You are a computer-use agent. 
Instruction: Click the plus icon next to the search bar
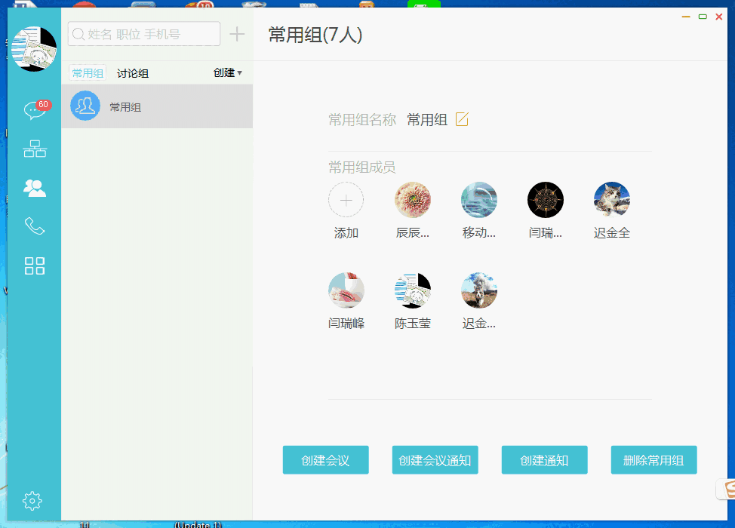point(237,33)
